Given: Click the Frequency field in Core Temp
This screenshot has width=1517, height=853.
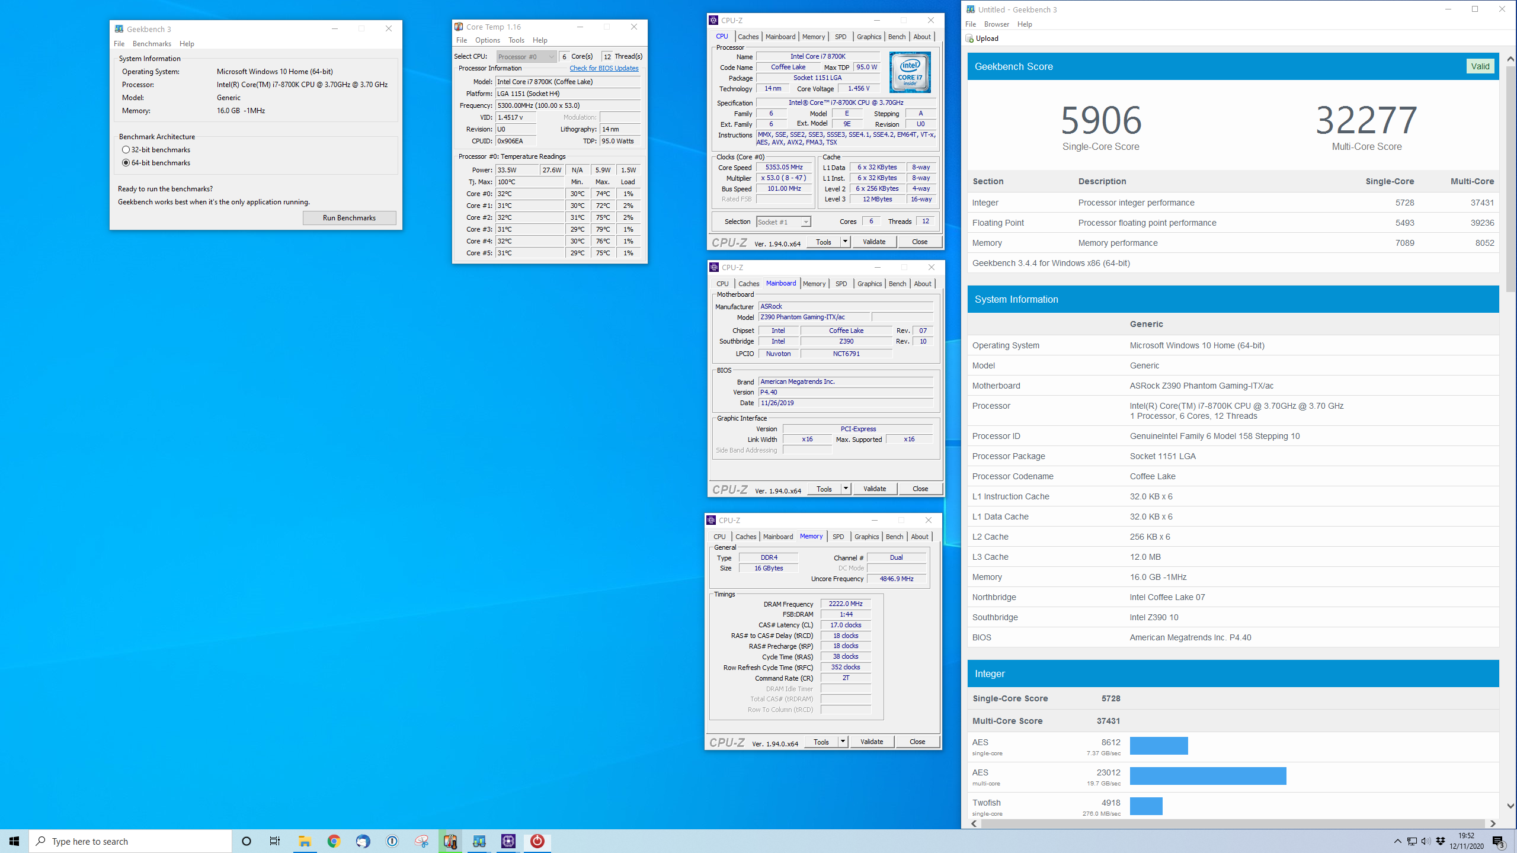Looking at the screenshot, I should click(568, 105).
